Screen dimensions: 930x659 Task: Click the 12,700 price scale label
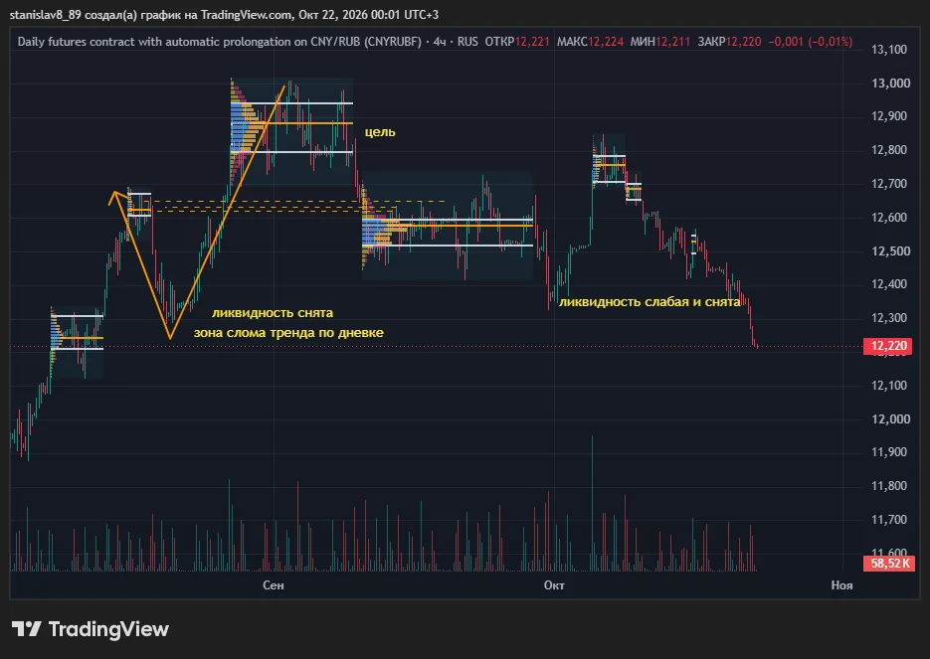coord(889,184)
